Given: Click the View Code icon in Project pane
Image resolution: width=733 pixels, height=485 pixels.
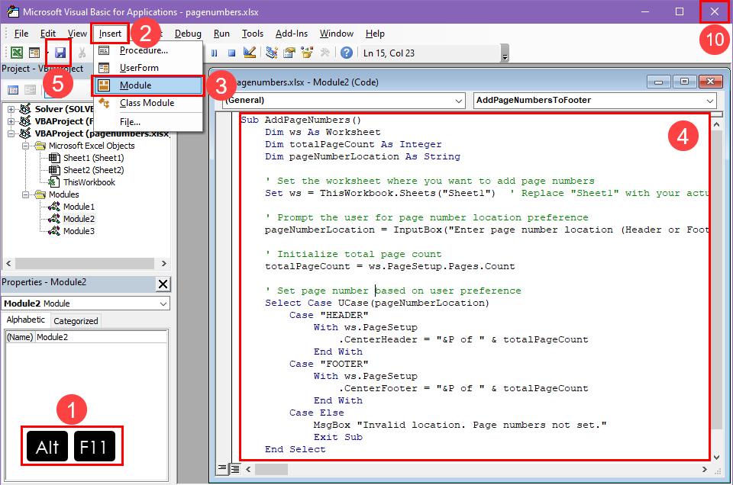Looking at the screenshot, I should click(13, 90).
